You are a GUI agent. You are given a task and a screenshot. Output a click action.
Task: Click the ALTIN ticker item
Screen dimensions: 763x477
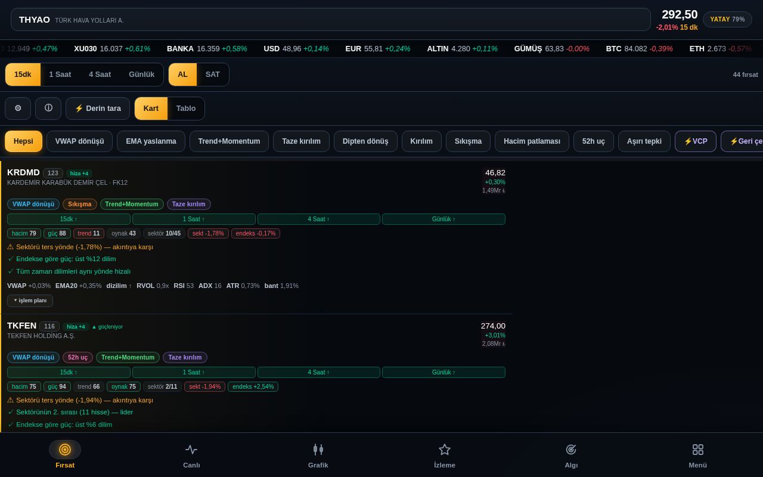coord(462,49)
